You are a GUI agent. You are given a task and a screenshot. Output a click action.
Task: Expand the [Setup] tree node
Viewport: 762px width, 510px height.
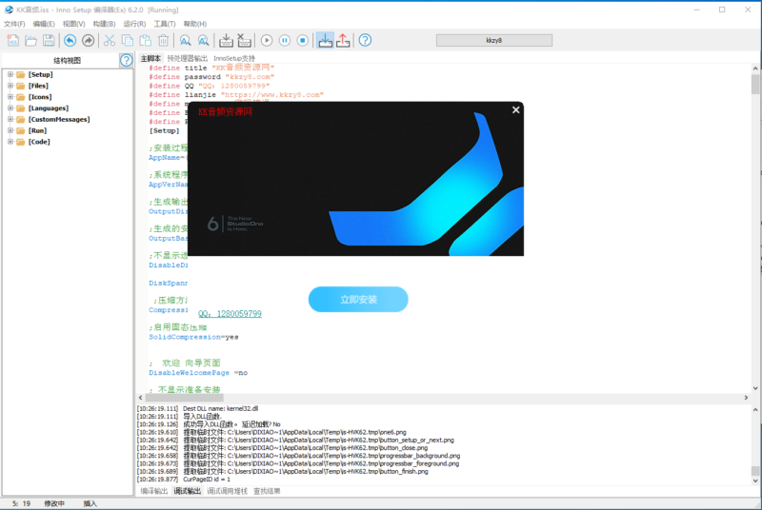tap(10, 74)
